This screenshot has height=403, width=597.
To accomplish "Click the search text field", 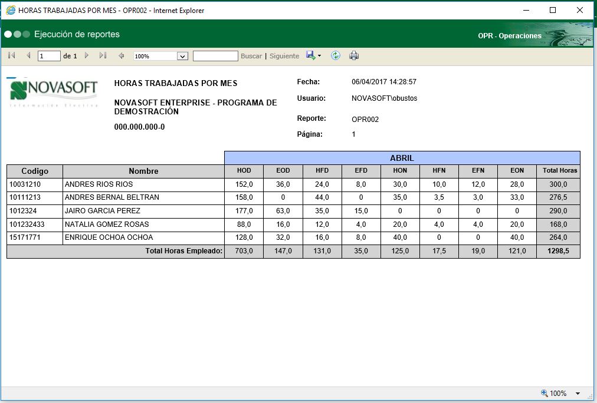I will [x=215, y=56].
